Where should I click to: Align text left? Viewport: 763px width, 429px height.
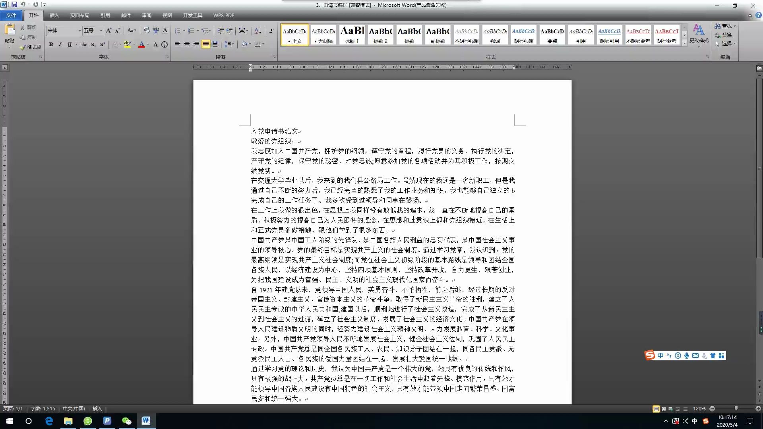tap(178, 44)
